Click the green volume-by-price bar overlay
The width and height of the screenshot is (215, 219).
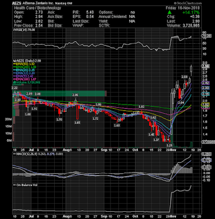click(59, 94)
